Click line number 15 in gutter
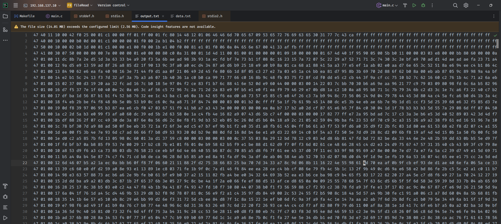 click(25, 120)
